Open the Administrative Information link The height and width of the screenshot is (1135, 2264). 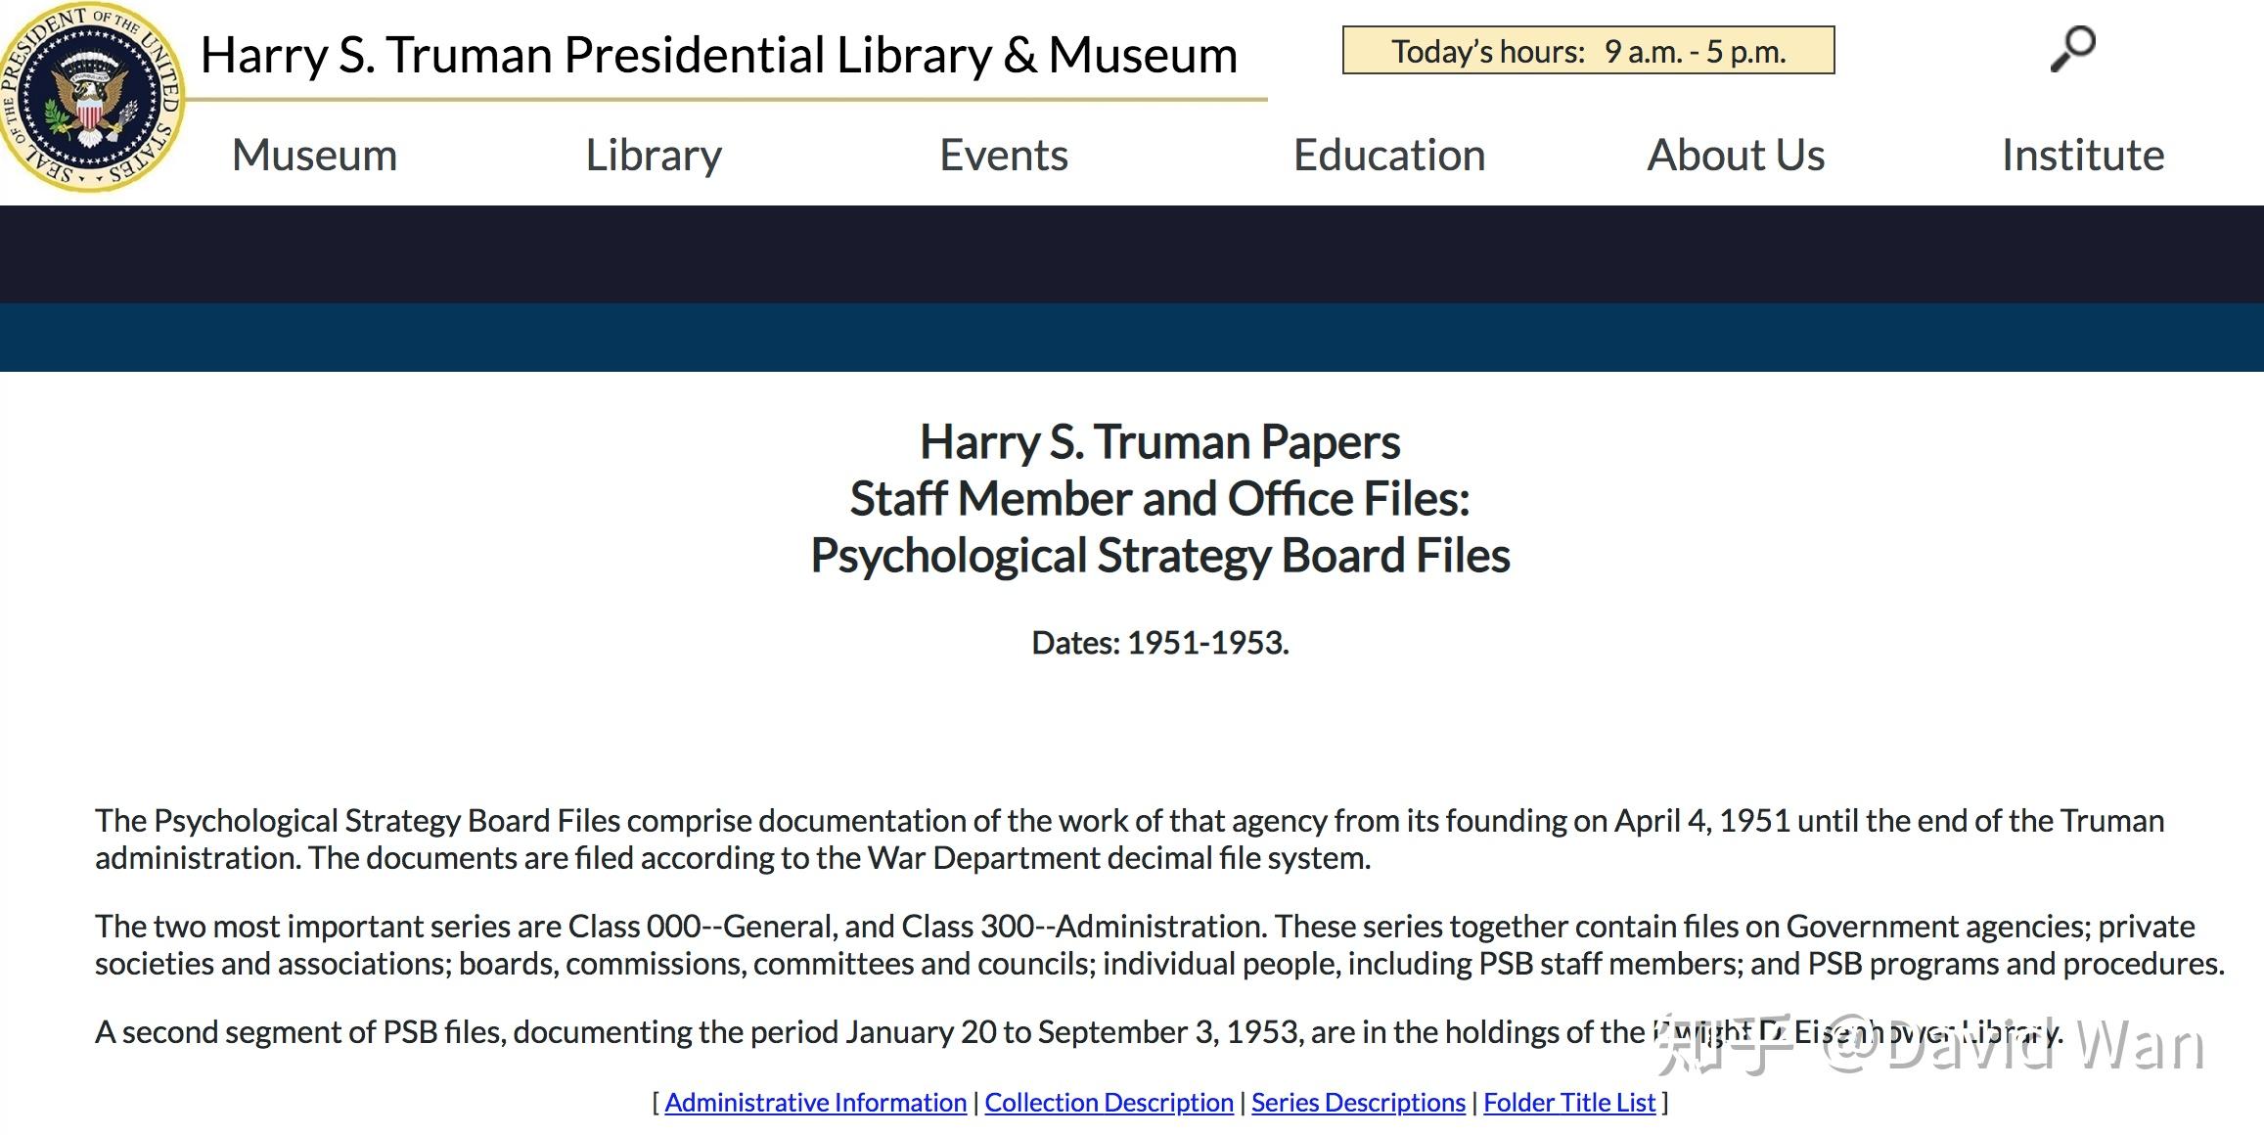[815, 1103]
